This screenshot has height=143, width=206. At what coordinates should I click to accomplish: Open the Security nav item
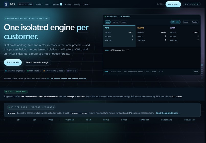[x=77, y=4]
